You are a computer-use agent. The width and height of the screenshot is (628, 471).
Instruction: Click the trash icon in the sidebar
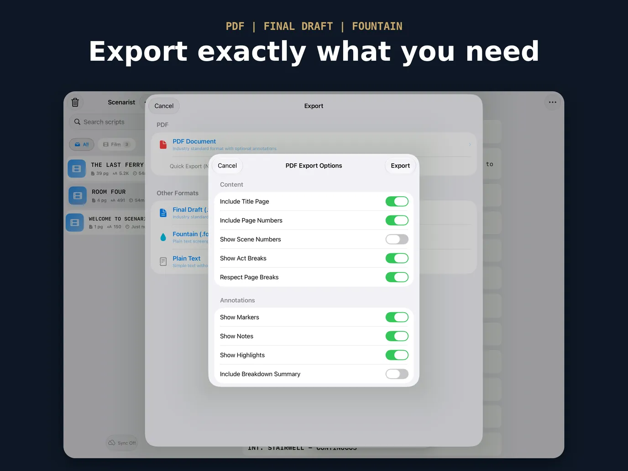click(75, 102)
